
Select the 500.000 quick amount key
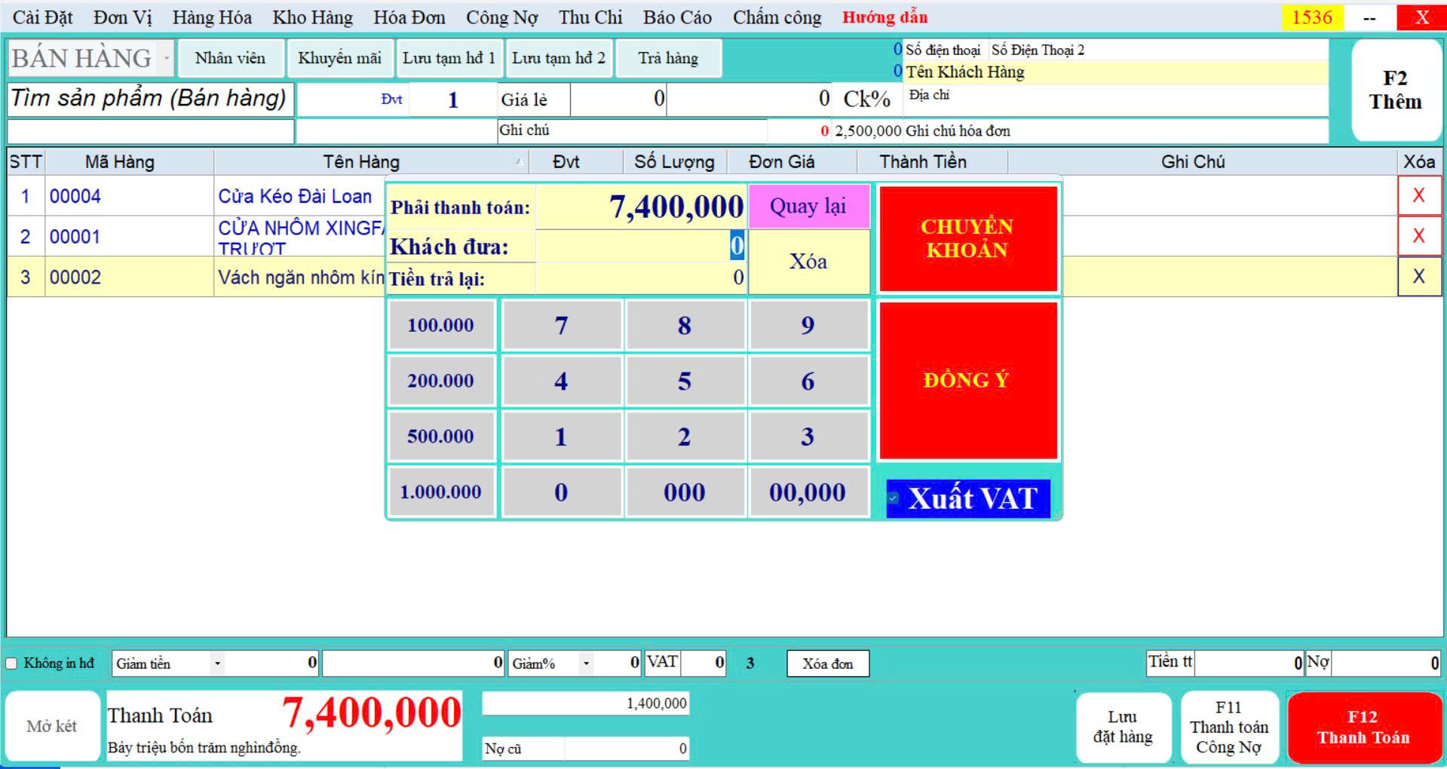click(440, 437)
